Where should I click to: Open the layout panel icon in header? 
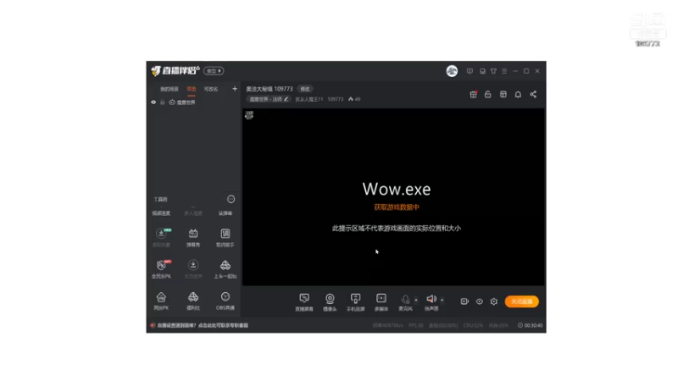[503, 94]
